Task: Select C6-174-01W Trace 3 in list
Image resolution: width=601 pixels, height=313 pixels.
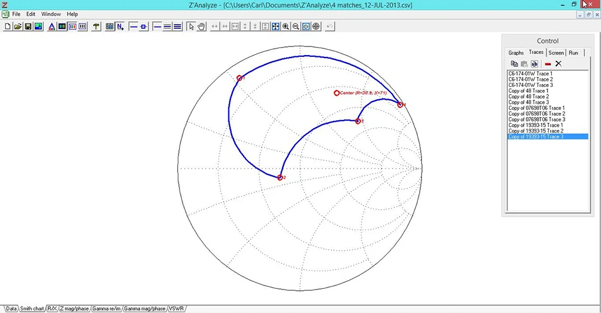Action: [548, 85]
